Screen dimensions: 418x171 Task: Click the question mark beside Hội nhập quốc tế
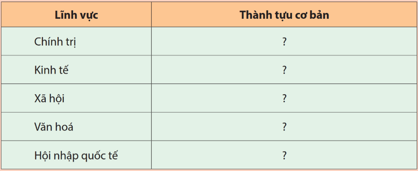click(x=284, y=155)
